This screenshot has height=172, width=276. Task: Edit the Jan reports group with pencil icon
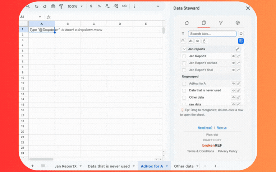coord(238,49)
